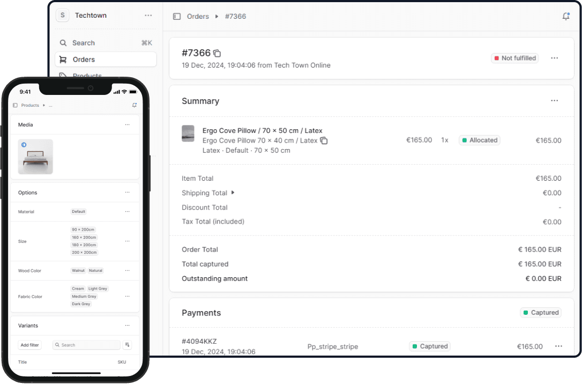The height and width of the screenshot is (384, 582).
Task: Click the mobile Variants search field
Action: click(86, 345)
